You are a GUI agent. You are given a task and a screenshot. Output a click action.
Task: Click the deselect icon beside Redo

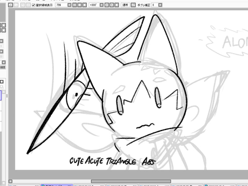click(23, 5)
